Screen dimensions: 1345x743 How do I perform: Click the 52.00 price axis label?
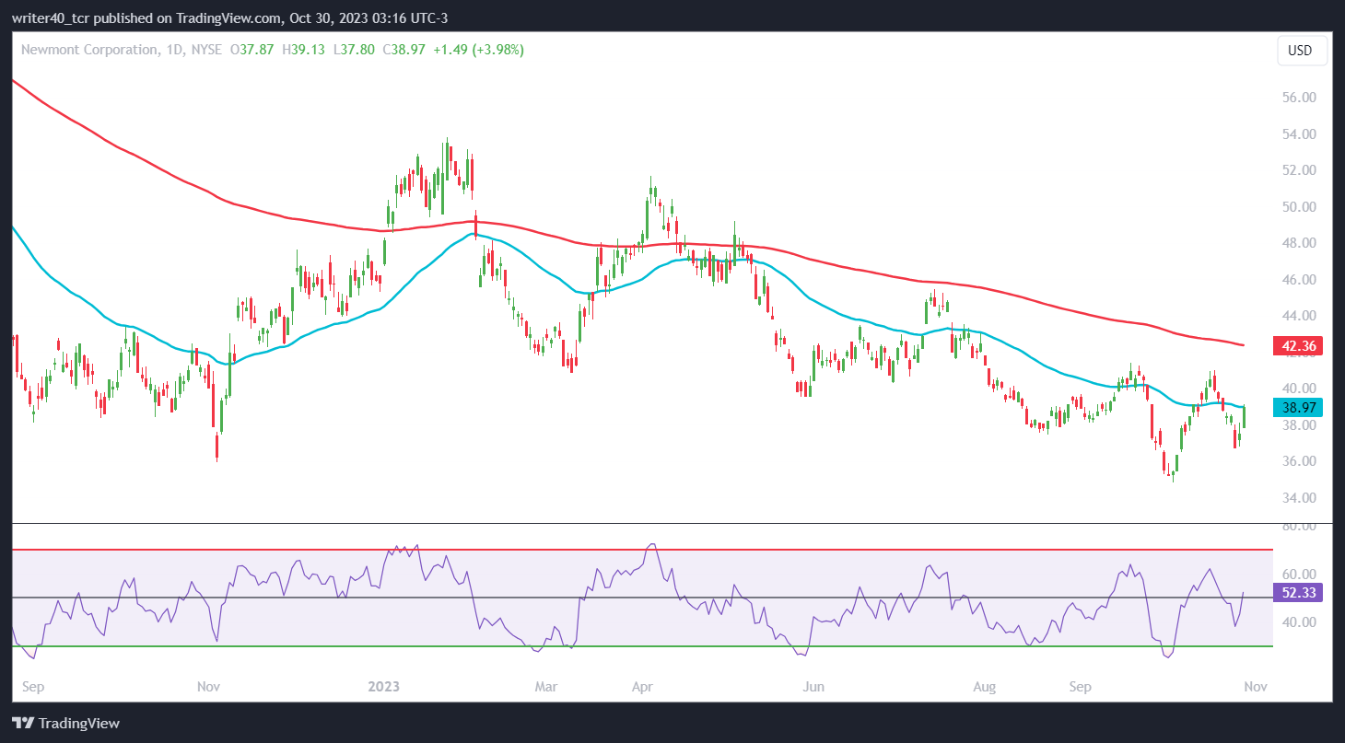(x=1298, y=170)
